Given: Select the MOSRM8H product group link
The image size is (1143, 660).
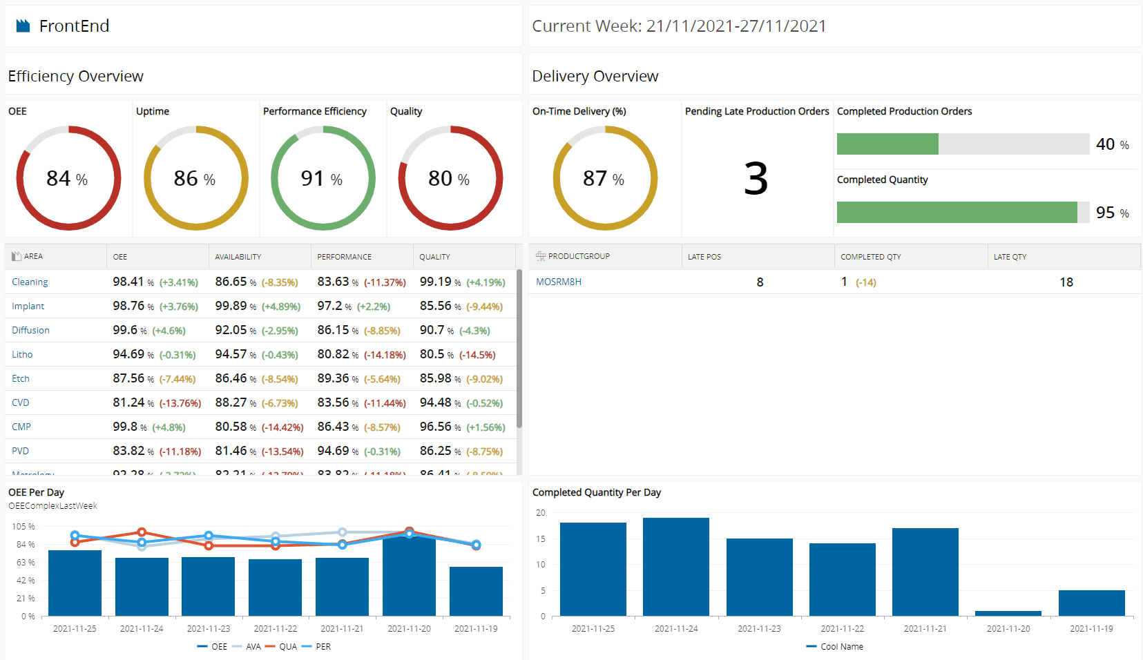Looking at the screenshot, I should pos(559,282).
